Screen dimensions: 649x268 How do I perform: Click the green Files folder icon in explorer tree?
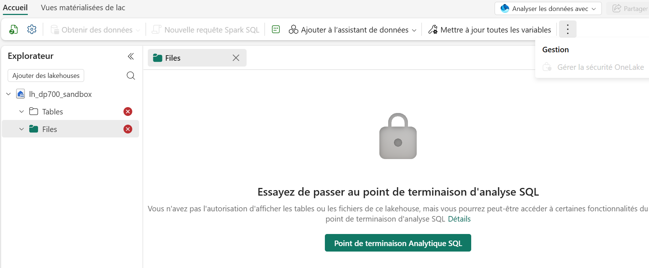(34, 129)
